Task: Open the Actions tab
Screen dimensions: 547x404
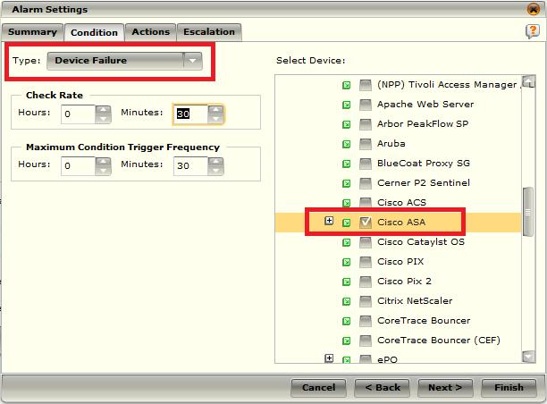Action: point(151,32)
